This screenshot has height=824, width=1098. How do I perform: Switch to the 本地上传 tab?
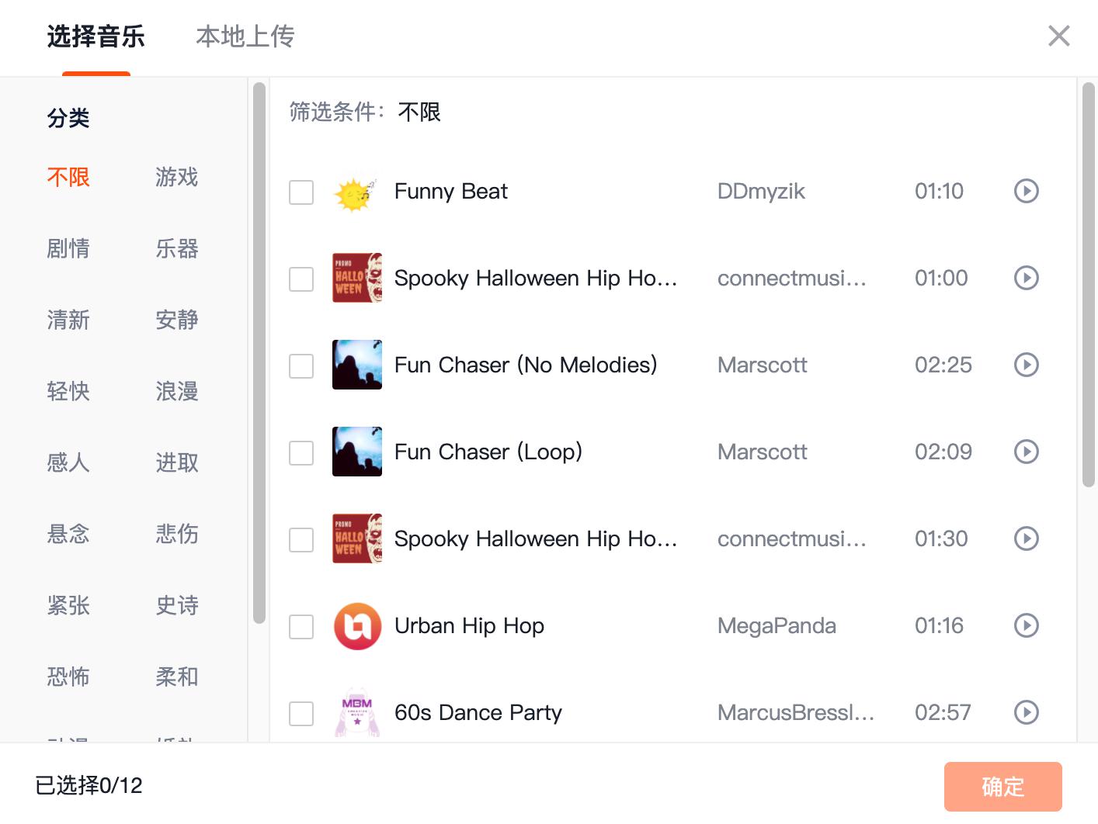tap(245, 36)
